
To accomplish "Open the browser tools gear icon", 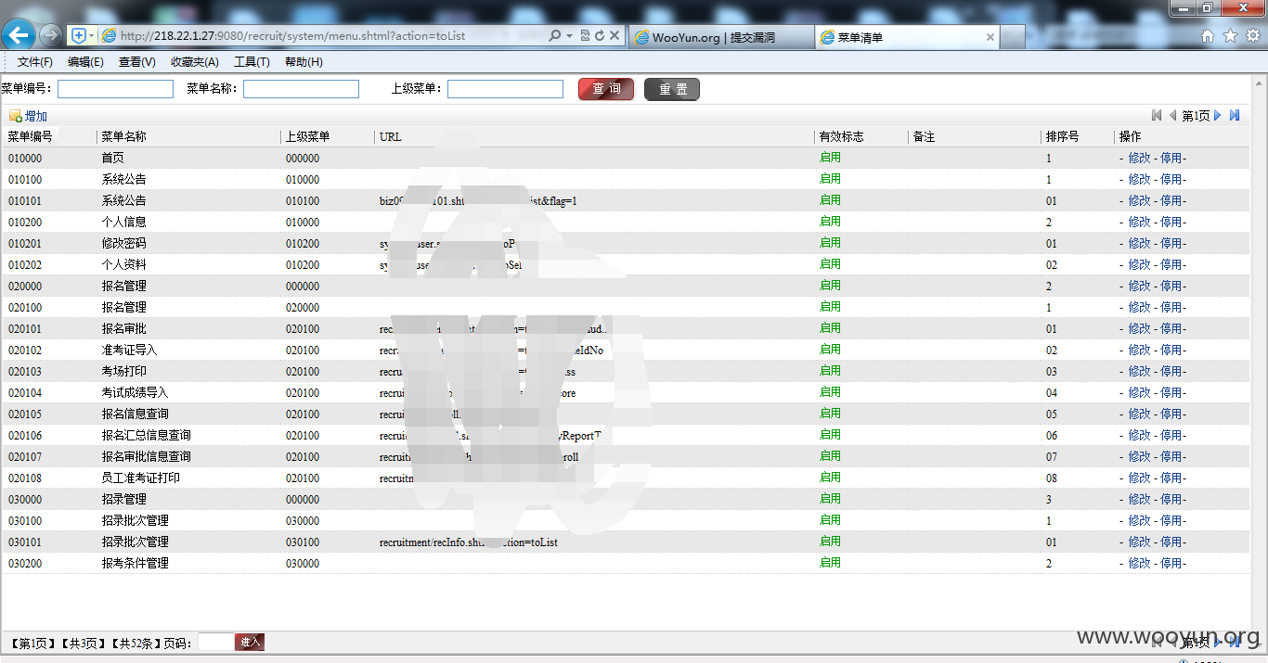I will click(x=1252, y=36).
